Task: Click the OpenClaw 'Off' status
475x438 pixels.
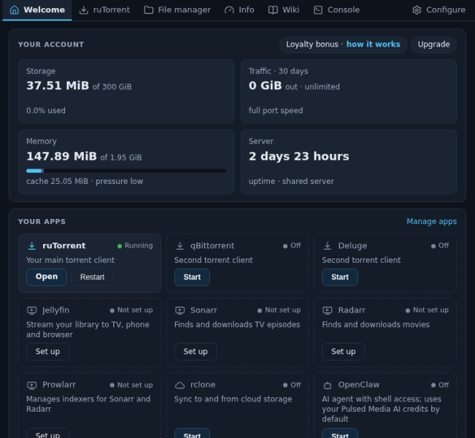Action: tap(440, 385)
